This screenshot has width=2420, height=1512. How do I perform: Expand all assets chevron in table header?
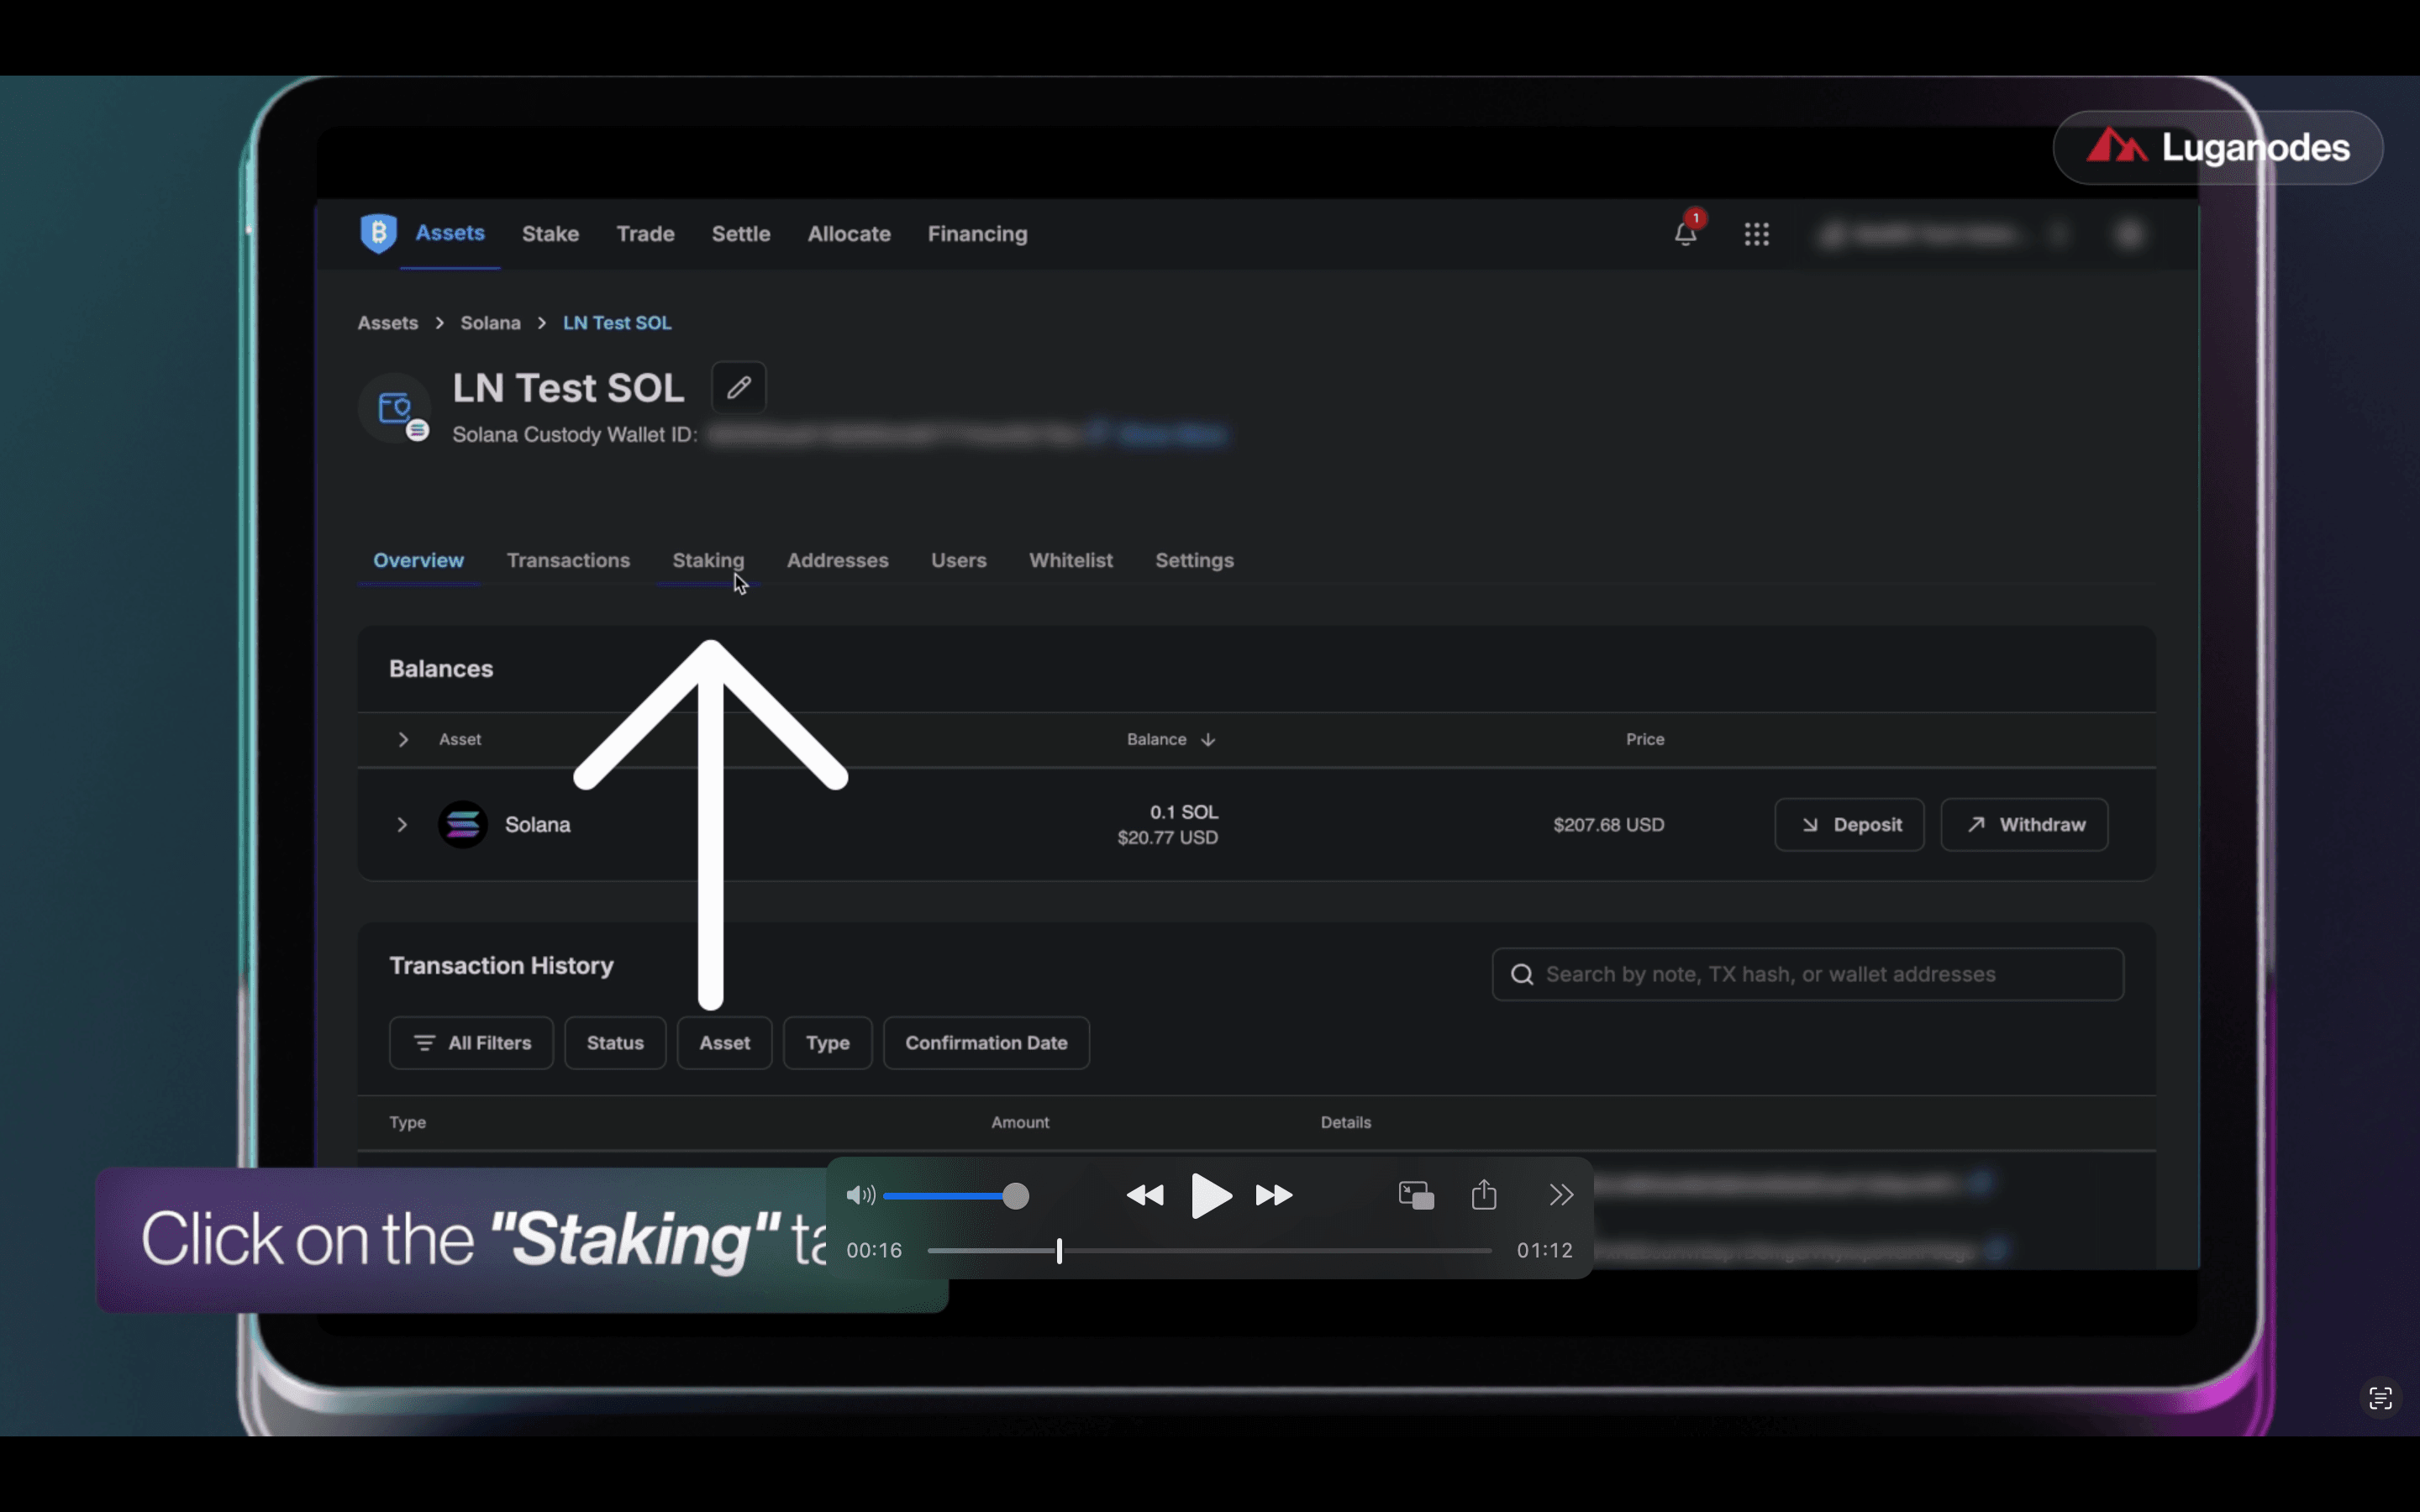[403, 740]
